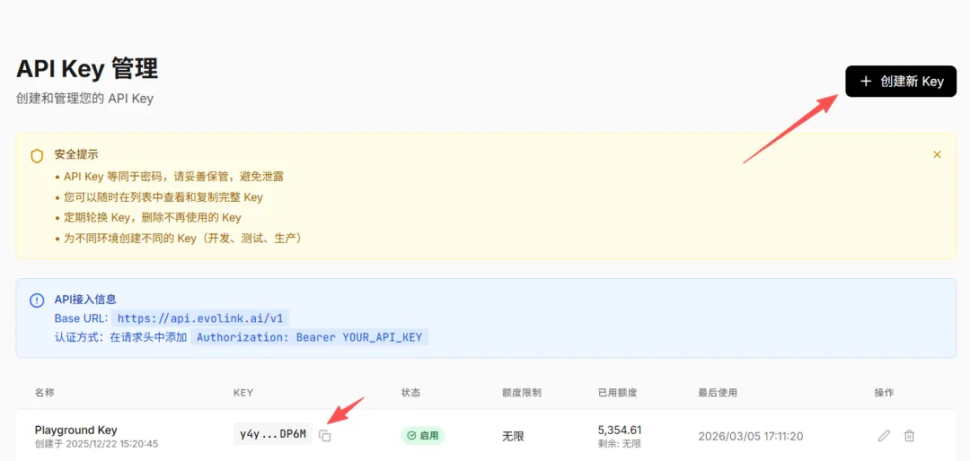
Task: Select the Authorization: Bearer YOUR_API_KEY code
Action: tap(309, 337)
